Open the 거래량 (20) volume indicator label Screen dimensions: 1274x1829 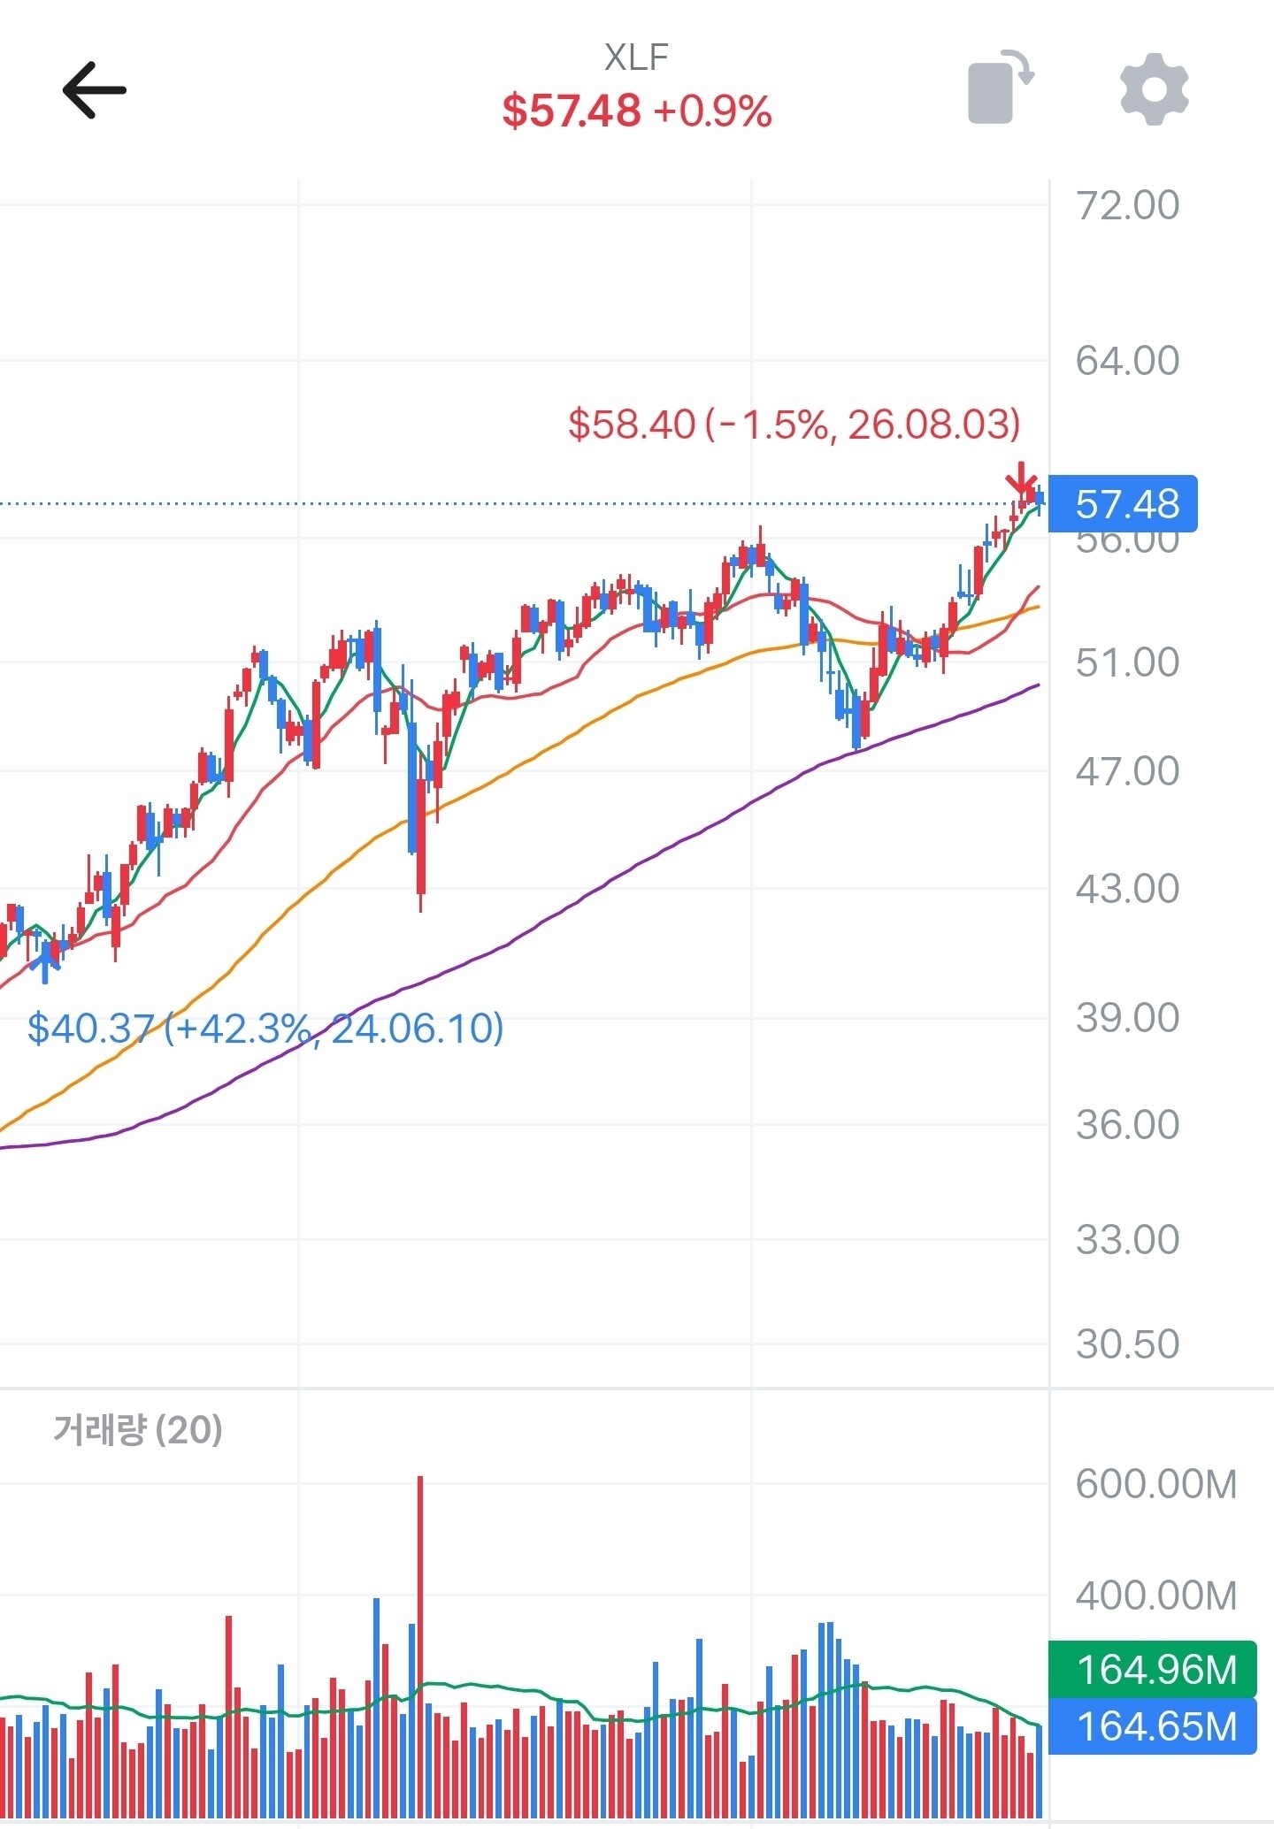[x=138, y=1429]
